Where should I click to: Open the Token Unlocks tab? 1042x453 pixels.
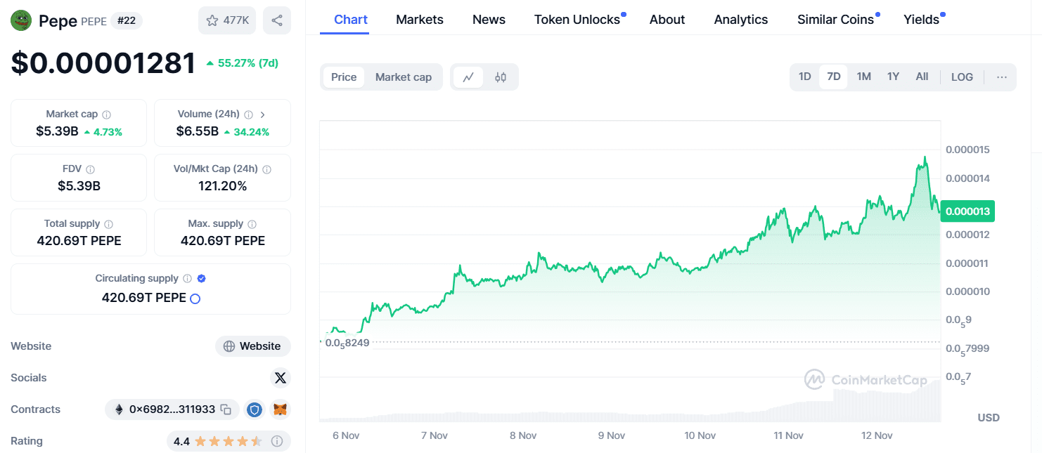(576, 19)
